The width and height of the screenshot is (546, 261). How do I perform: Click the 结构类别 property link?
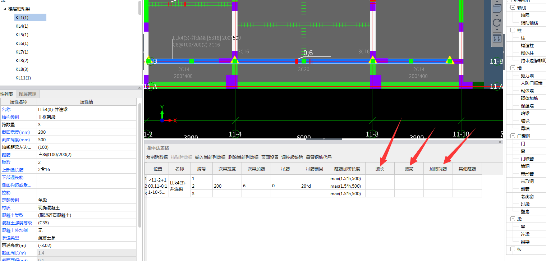pos(10,117)
